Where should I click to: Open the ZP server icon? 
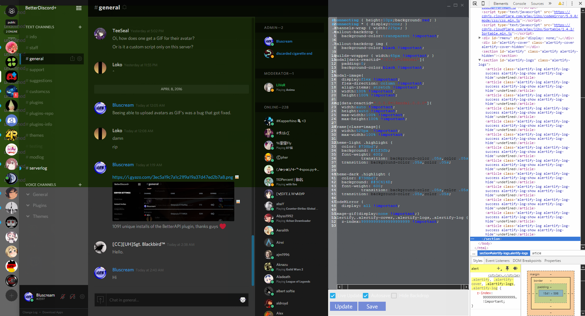point(12,135)
